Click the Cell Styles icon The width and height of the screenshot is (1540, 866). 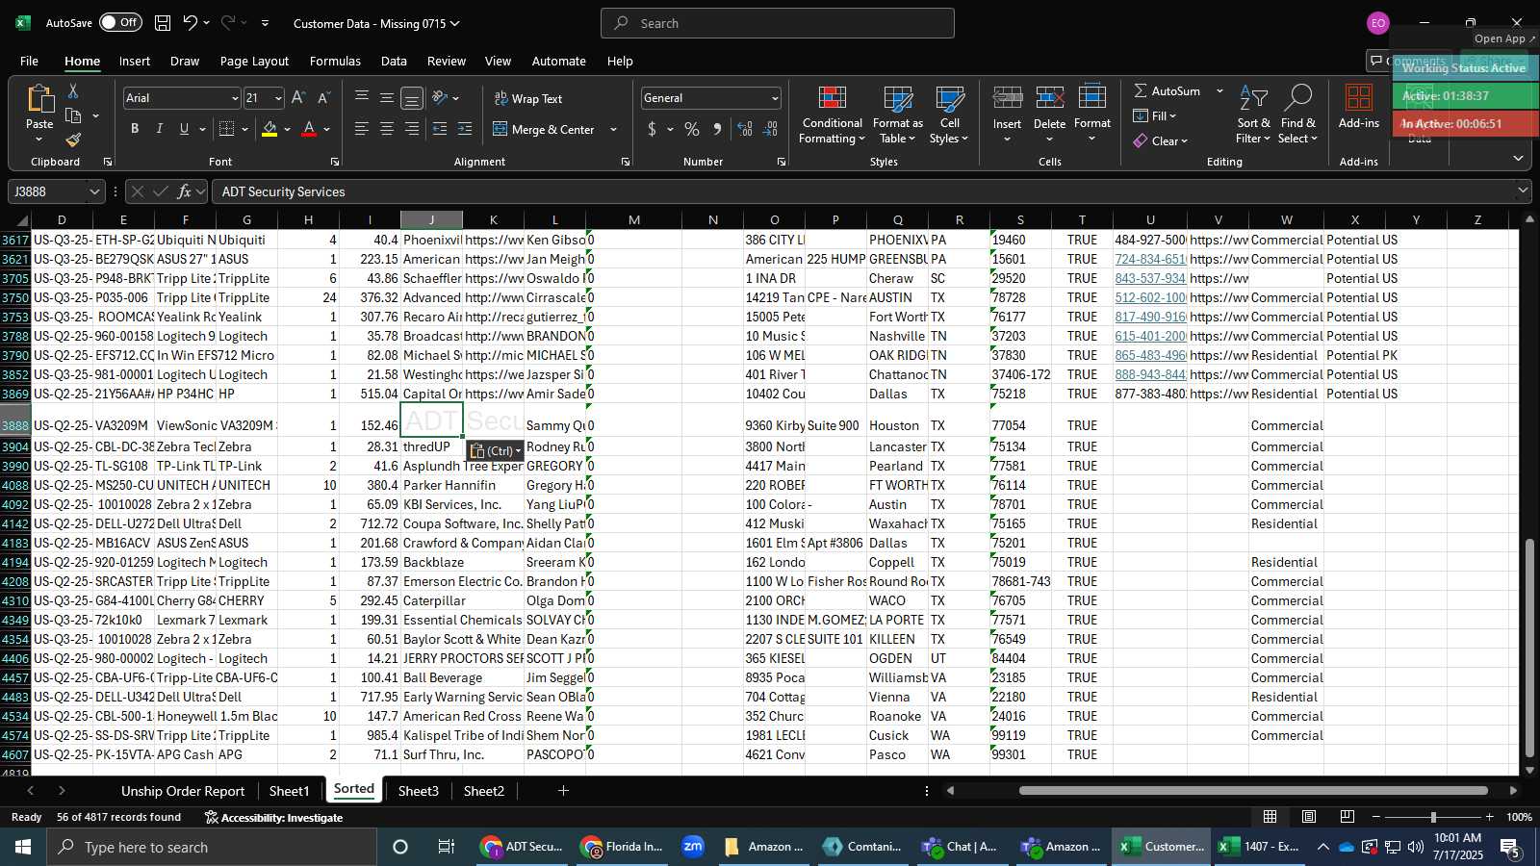tap(950, 99)
